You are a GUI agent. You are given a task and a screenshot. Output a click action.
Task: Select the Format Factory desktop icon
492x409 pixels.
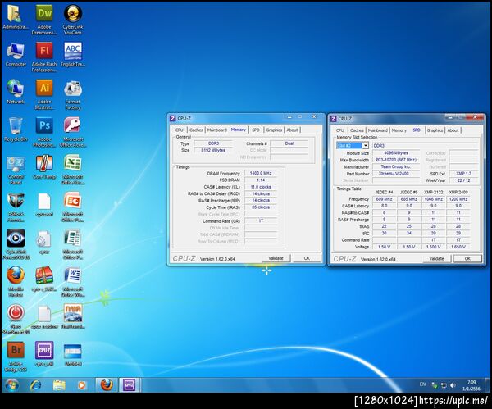point(73,88)
